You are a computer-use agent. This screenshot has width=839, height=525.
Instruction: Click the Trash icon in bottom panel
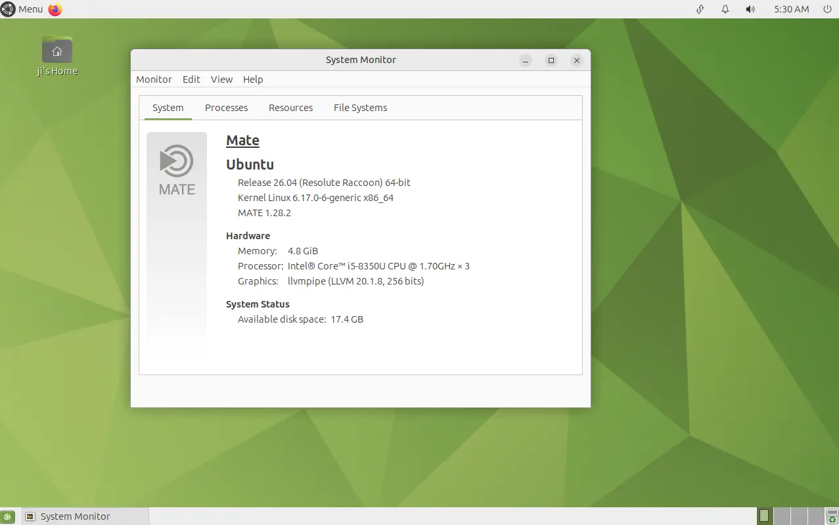point(832,516)
